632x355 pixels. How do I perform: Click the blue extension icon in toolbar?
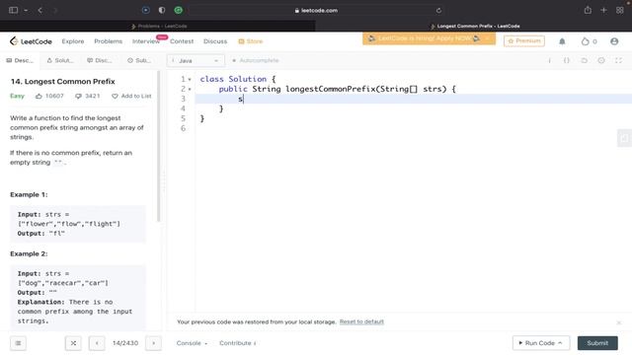(146, 10)
